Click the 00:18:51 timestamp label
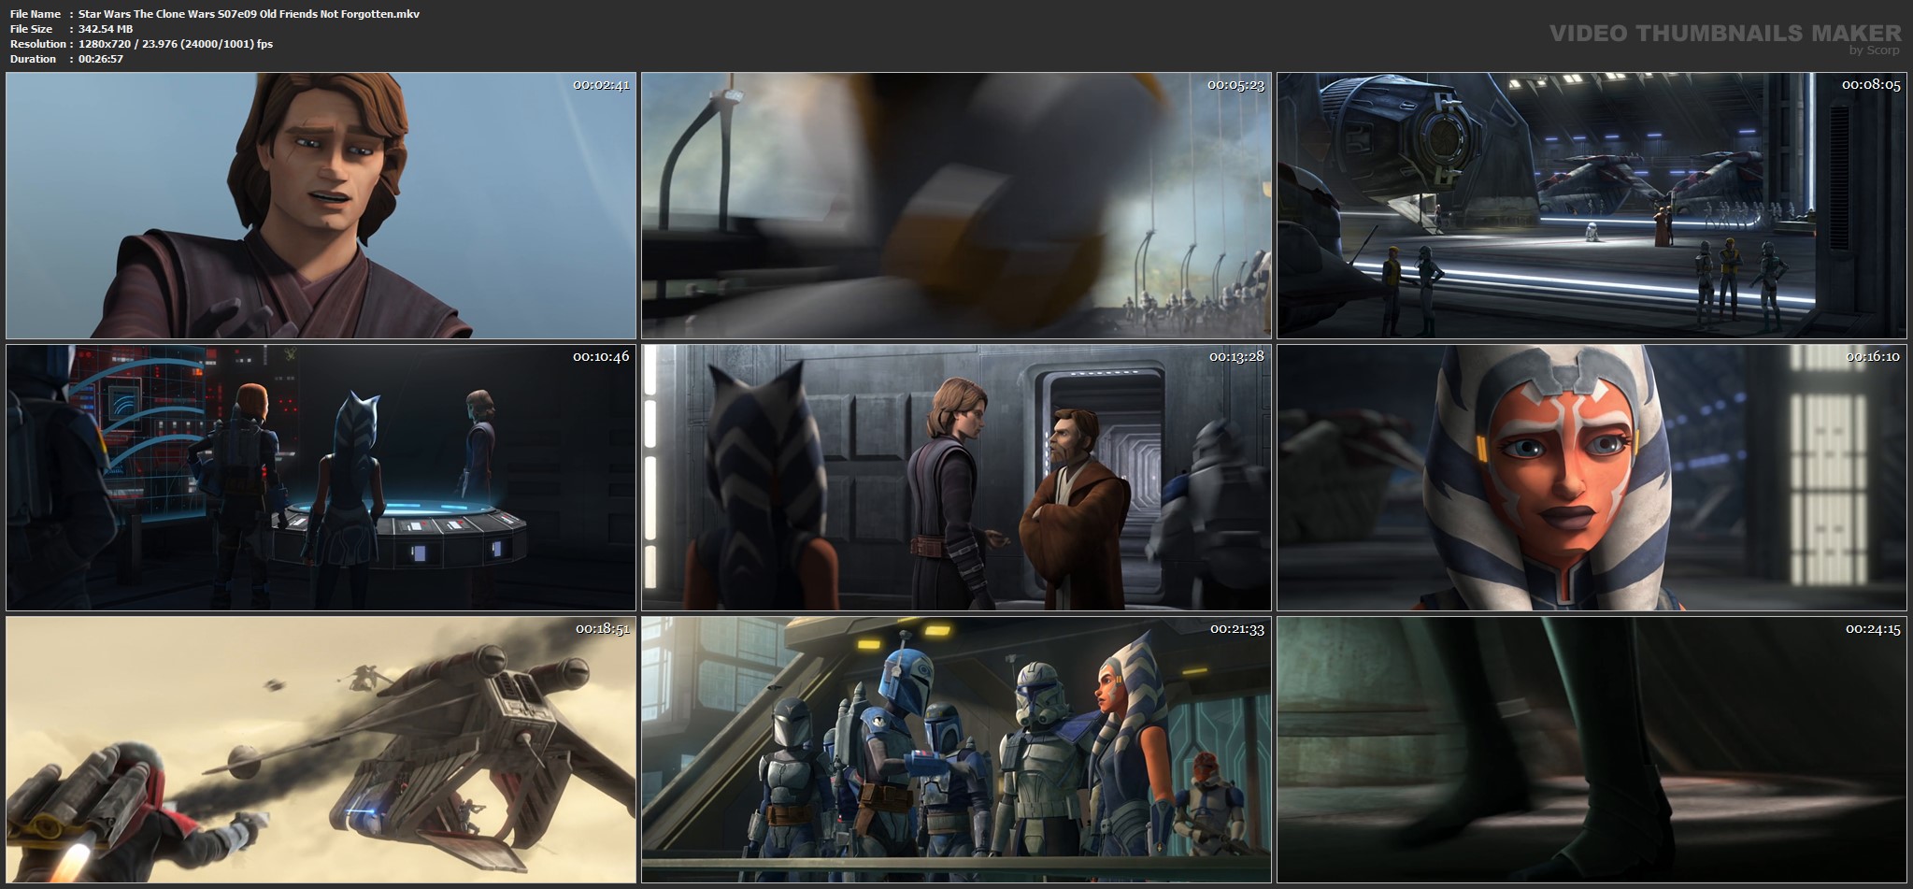The width and height of the screenshot is (1913, 889). pos(602,629)
